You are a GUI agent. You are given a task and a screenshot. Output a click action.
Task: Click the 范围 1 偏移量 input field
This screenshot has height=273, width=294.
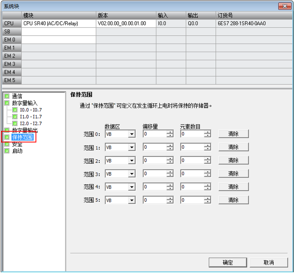tap(155, 147)
